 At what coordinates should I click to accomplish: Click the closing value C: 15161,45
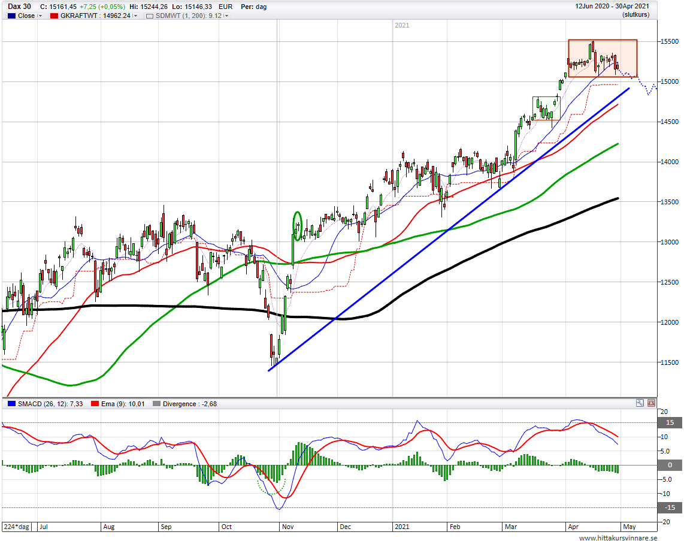tap(58, 7)
